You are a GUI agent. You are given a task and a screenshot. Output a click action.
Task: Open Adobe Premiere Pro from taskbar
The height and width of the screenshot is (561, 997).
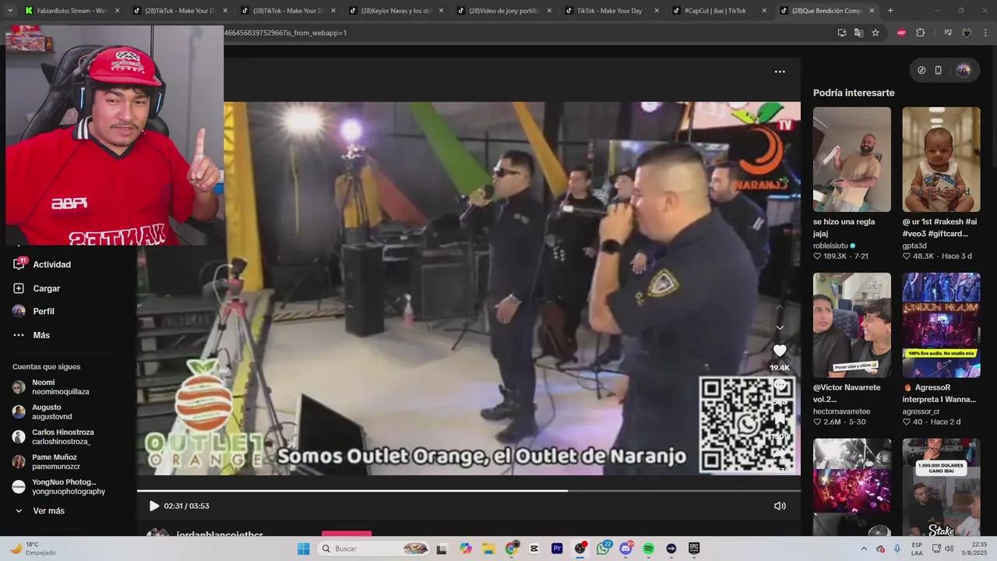point(557,549)
